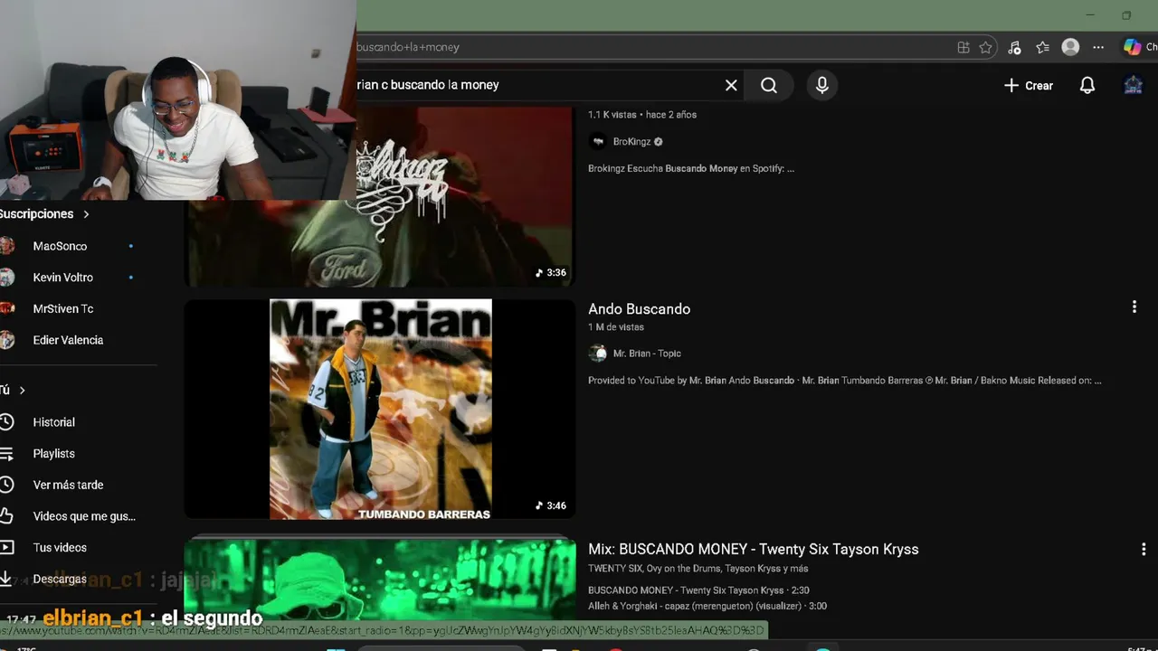The height and width of the screenshot is (651, 1158).
Task: Click the Descargas download arrow icon
Action: (x=6, y=579)
